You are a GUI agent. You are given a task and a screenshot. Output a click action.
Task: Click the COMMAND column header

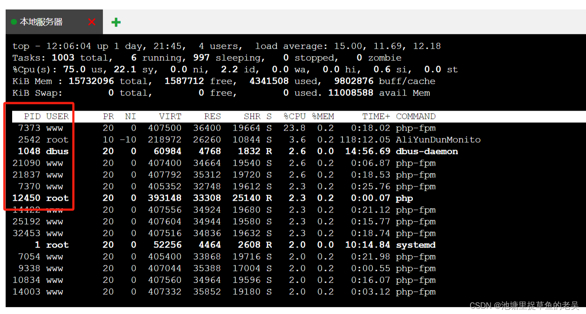click(x=415, y=116)
